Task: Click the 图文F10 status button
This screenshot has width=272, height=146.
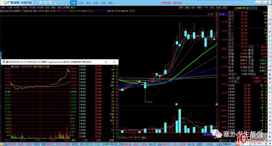Action: tap(223, 141)
